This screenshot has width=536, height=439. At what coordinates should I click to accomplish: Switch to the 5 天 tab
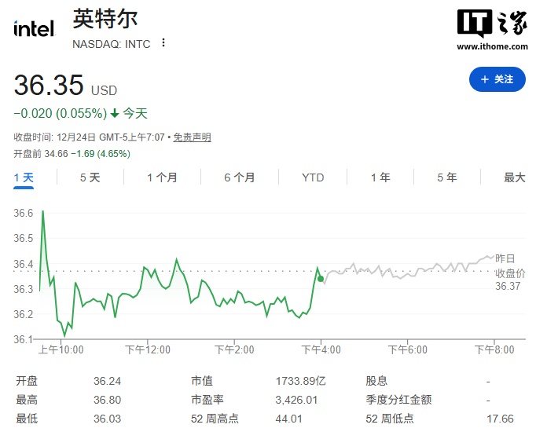click(x=90, y=177)
